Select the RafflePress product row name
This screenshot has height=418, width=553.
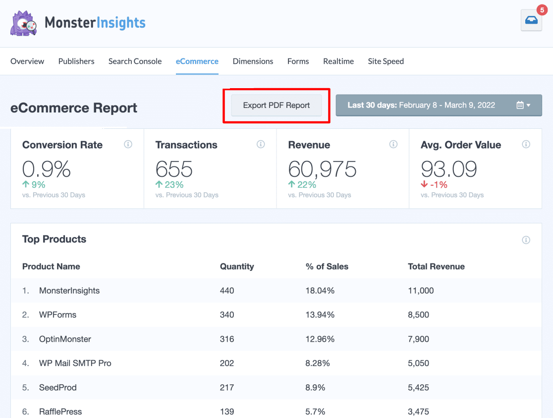tap(60, 412)
